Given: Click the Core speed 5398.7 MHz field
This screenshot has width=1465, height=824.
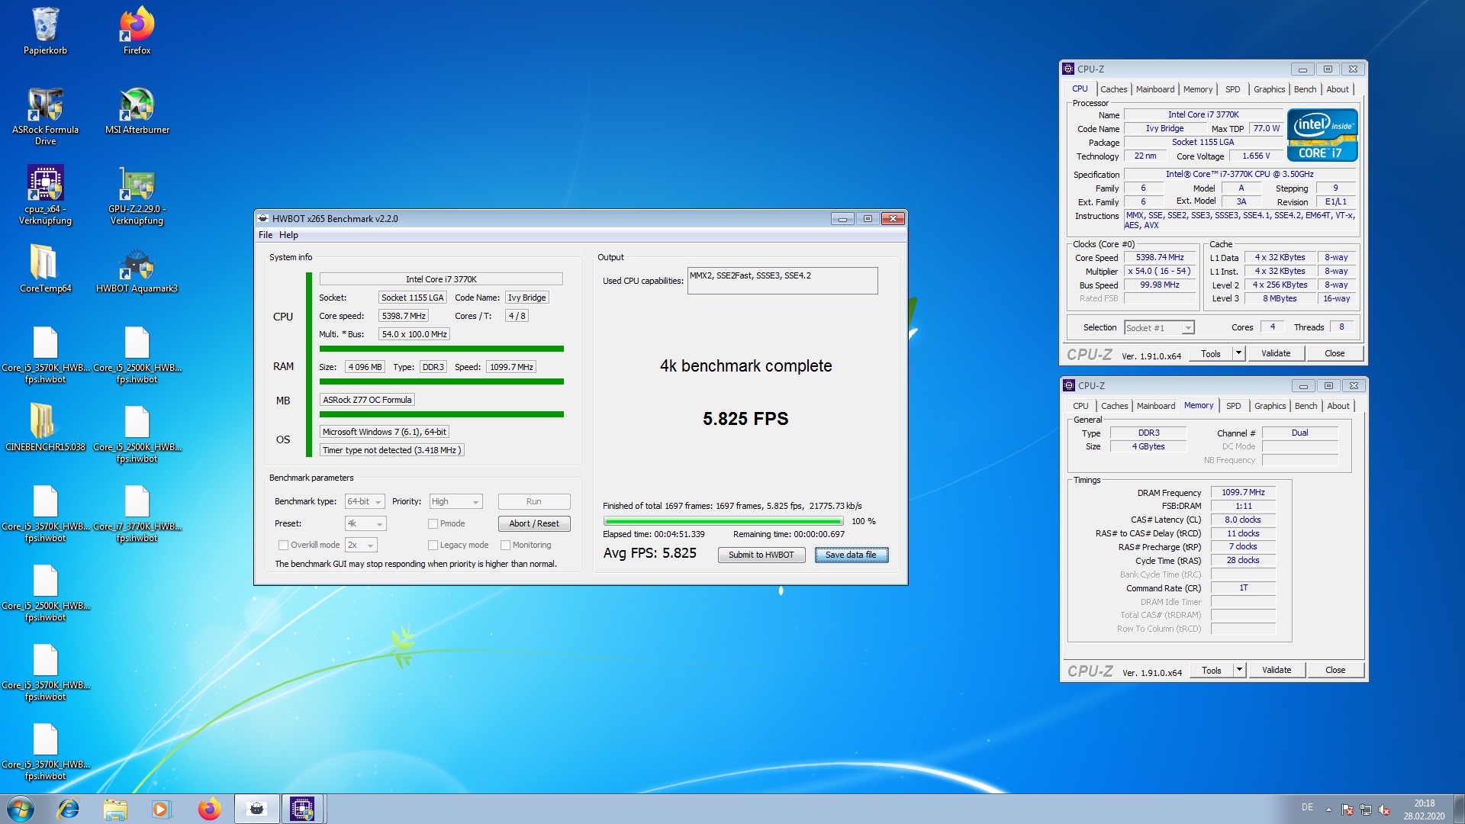Looking at the screenshot, I should click(404, 317).
